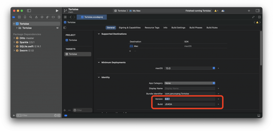This screenshot has height=132, width=273.
Task: Expand the Sworm 0.1.0 package
Action: coord(14,51)
